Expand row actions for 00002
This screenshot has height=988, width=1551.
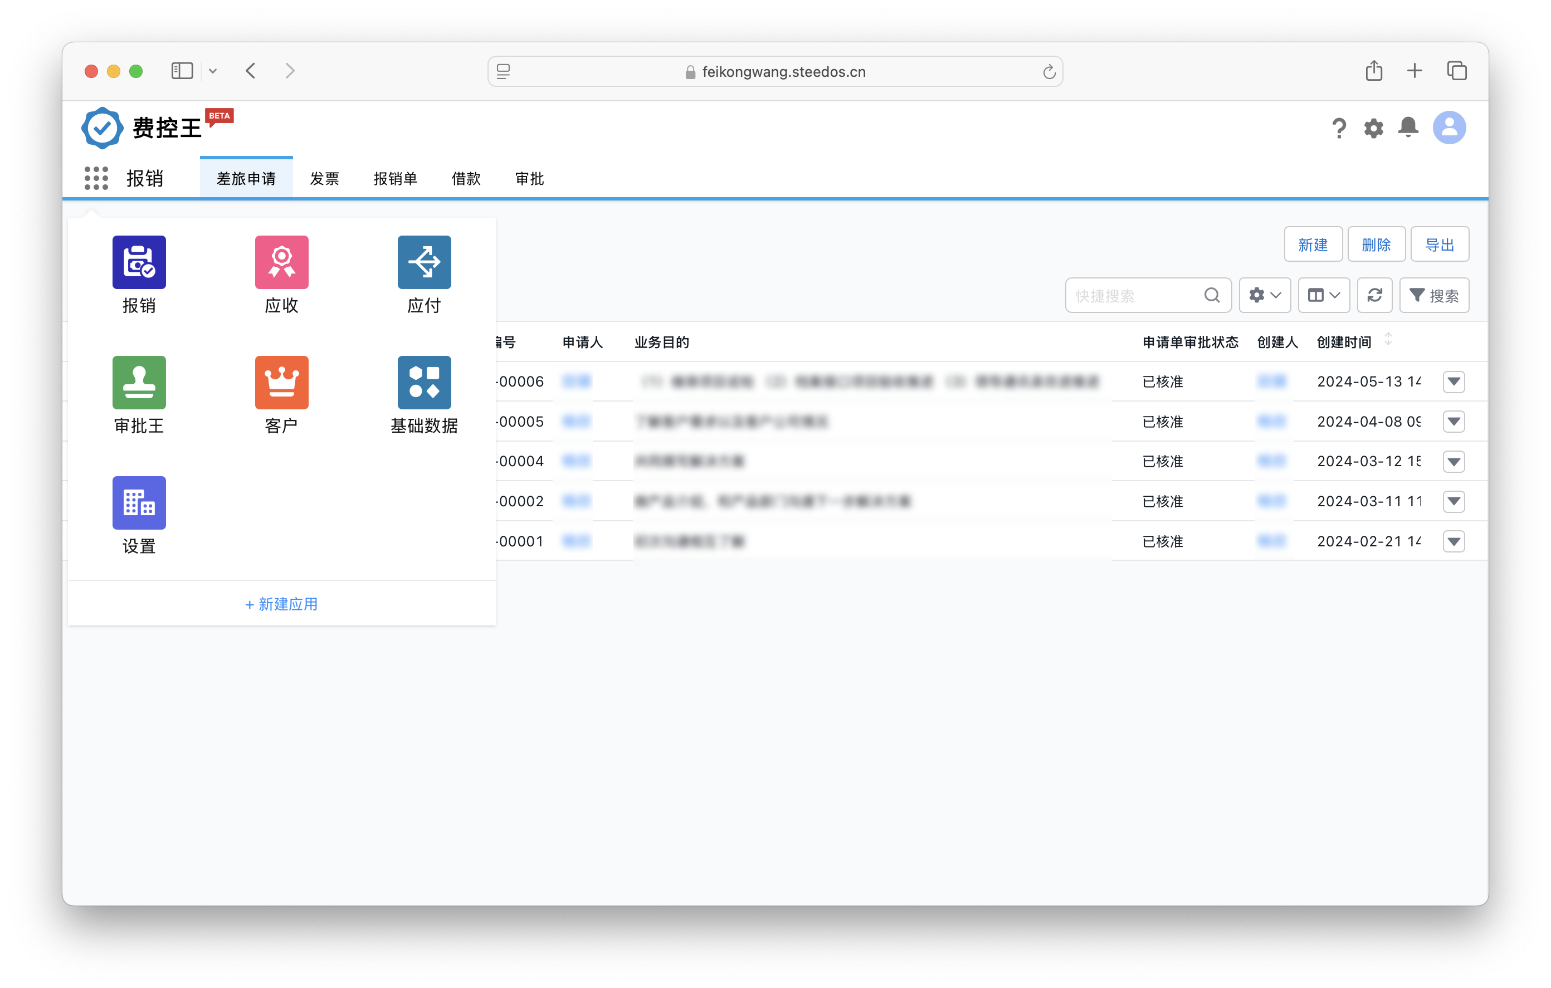tap(1454, 502)
